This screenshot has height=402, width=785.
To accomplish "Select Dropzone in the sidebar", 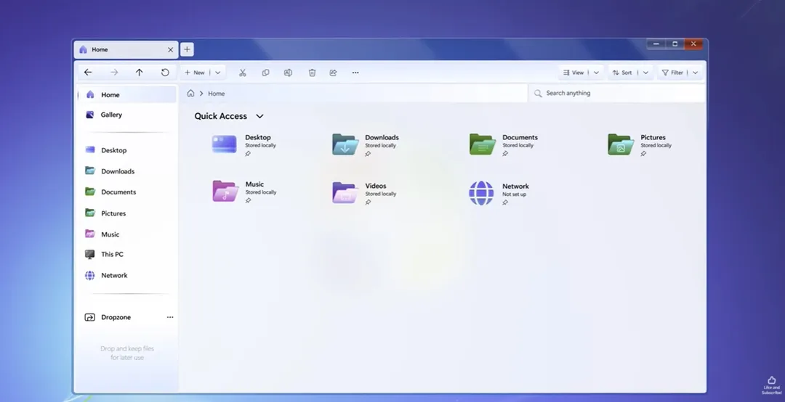I will [x=108, y=317].
